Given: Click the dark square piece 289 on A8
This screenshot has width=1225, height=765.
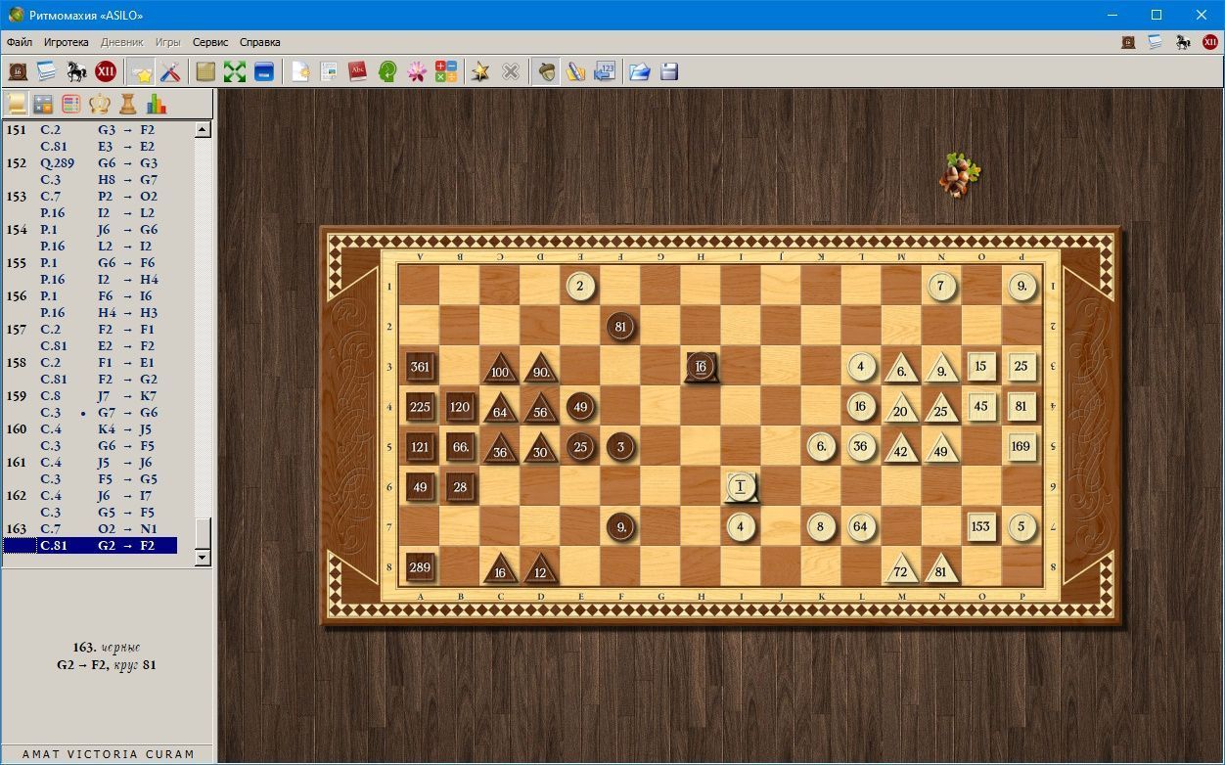Looking at the screenshot, I should (420, 567).
